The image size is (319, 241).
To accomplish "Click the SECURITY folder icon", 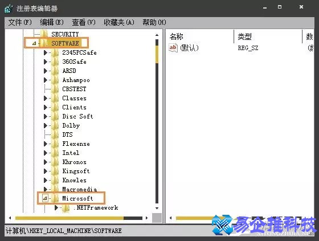I will [x=44, y=34].
